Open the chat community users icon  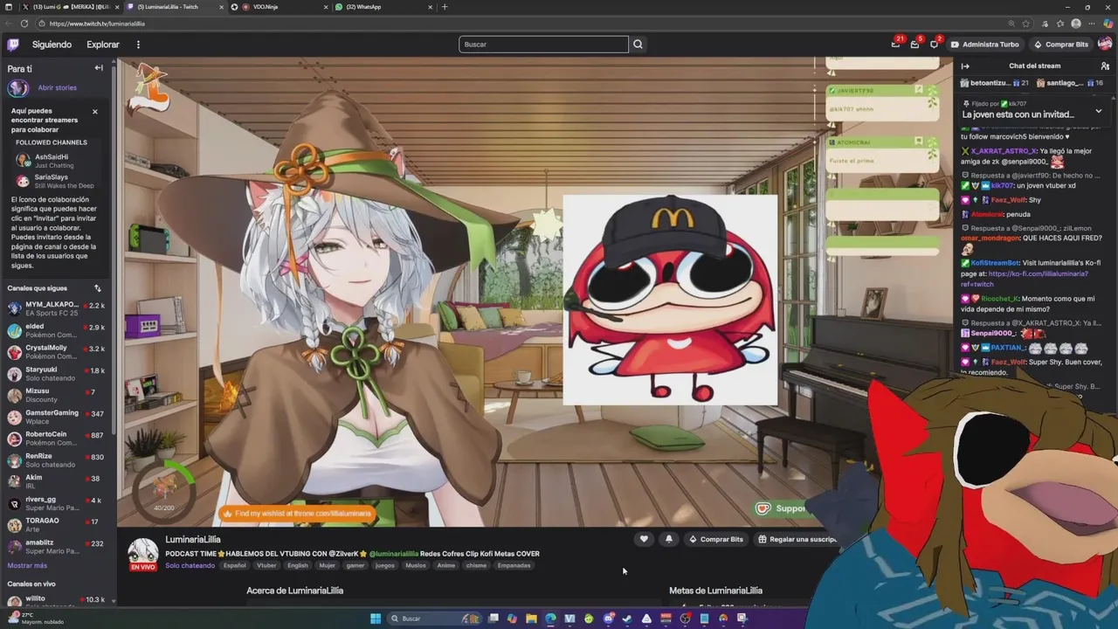(1105, 66)
